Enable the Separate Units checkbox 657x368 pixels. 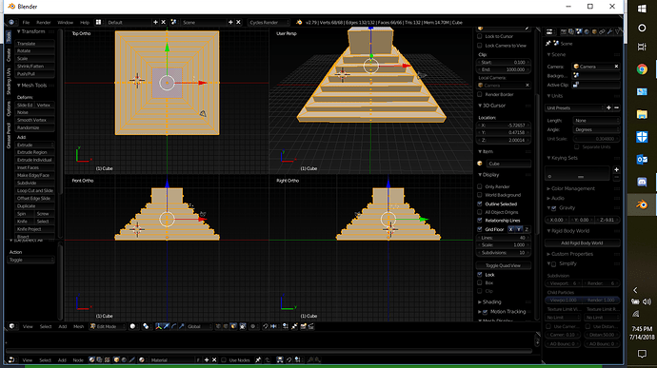pos(577,147)
